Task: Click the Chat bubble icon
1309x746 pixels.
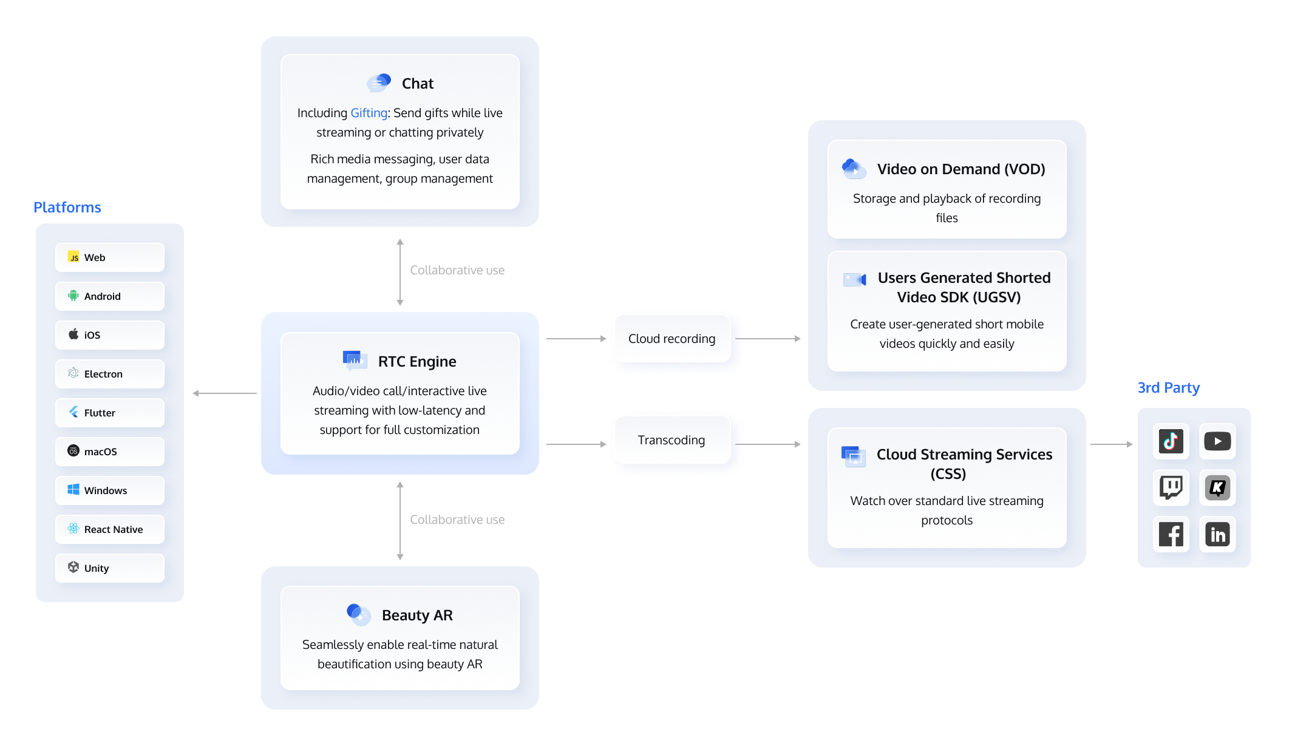Action: [x=379, y=83]
